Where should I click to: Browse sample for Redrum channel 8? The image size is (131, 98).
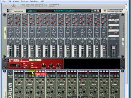97,76
